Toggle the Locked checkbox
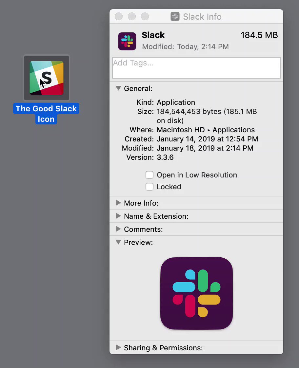Screen dimensions: 299x368 [x=149, y=187]
